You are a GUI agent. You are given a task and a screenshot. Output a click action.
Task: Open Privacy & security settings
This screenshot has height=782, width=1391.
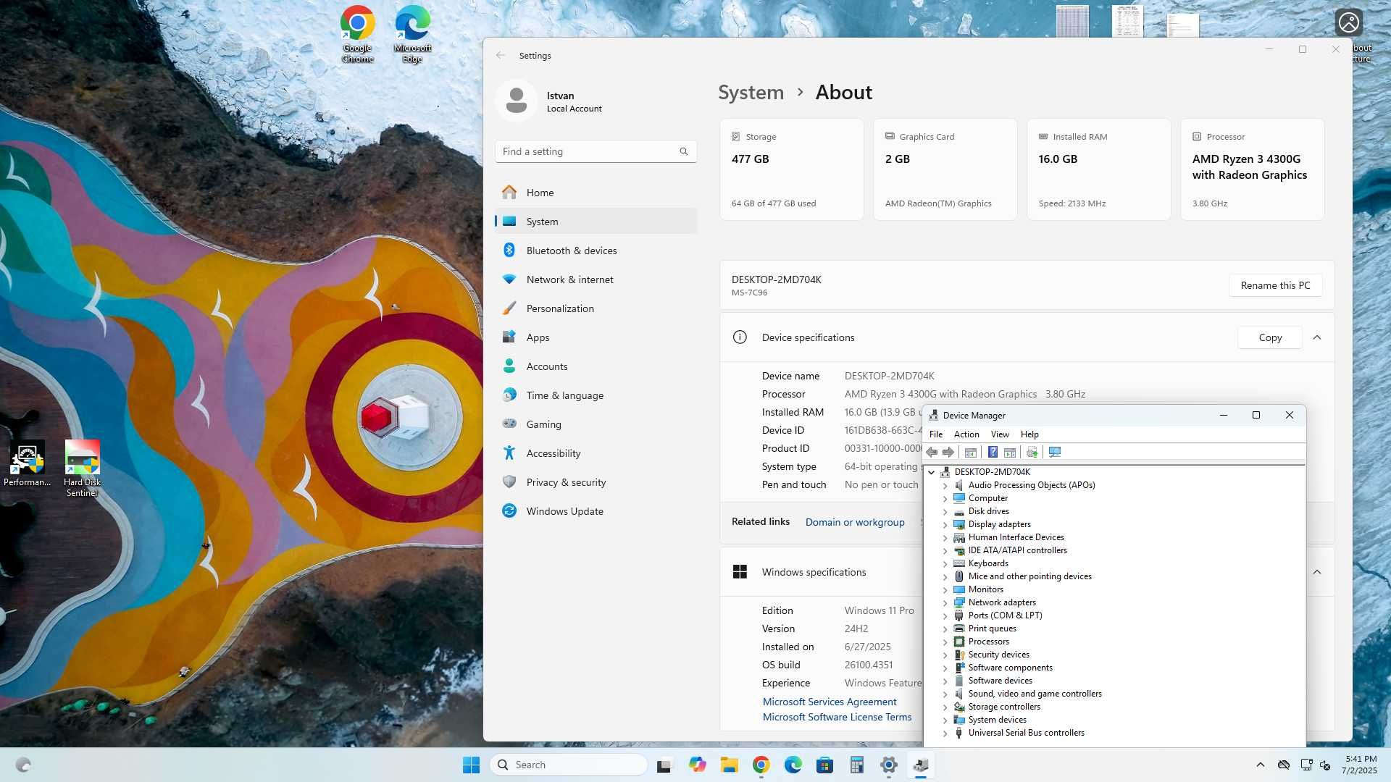(596, 482)
